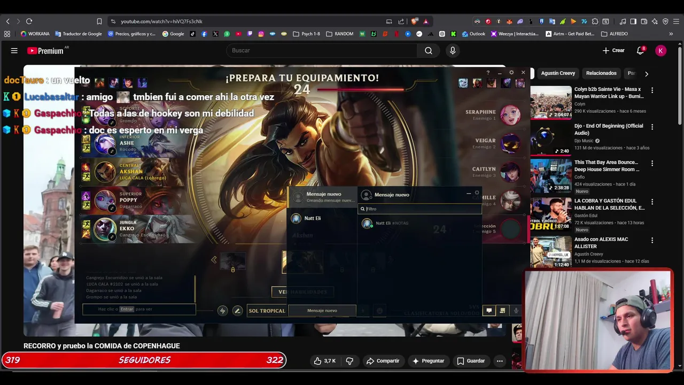Show more related filter chips arrow
684x385 pixels.
(646, 74)
